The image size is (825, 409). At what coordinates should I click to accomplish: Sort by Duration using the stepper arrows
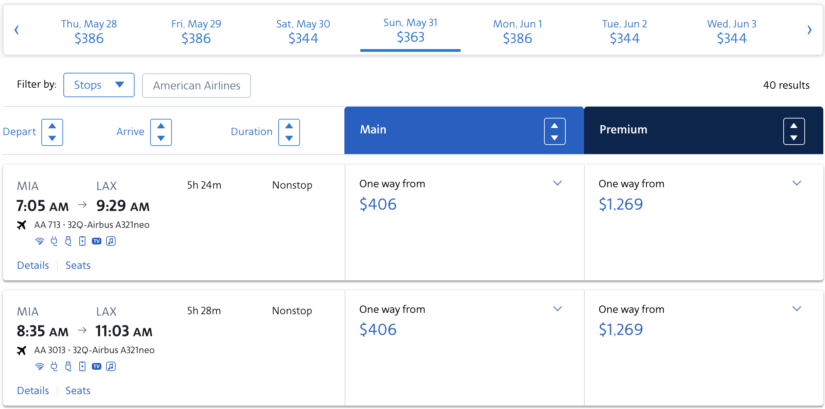289,132
